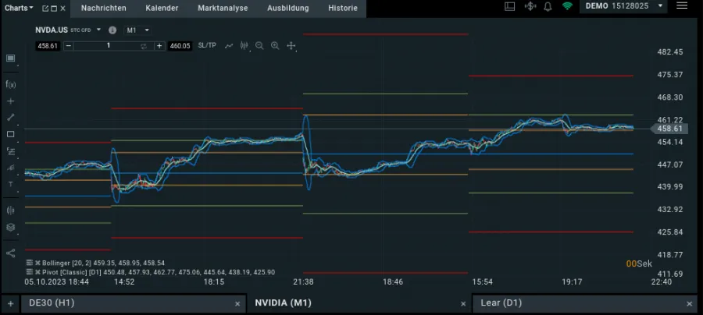Zoom in the chart with magnifier plus
The height and width of the screenshot is (315, 703).
(x=275, y=46)
